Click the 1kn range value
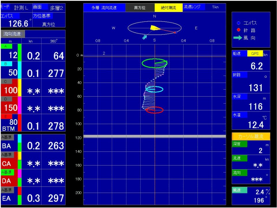 click(x=215, y=7)
